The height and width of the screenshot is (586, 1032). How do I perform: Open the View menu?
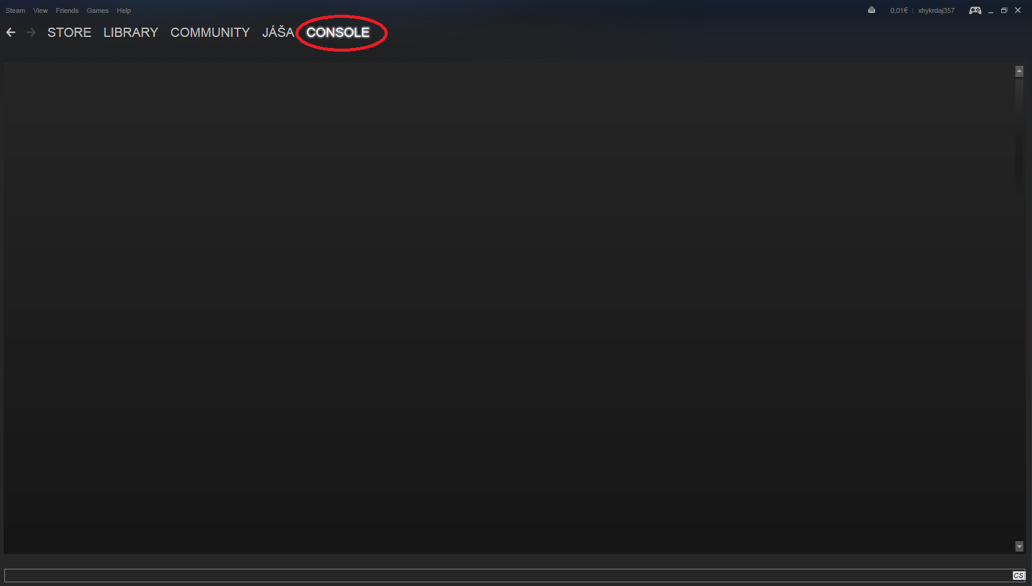pos(41,10)
